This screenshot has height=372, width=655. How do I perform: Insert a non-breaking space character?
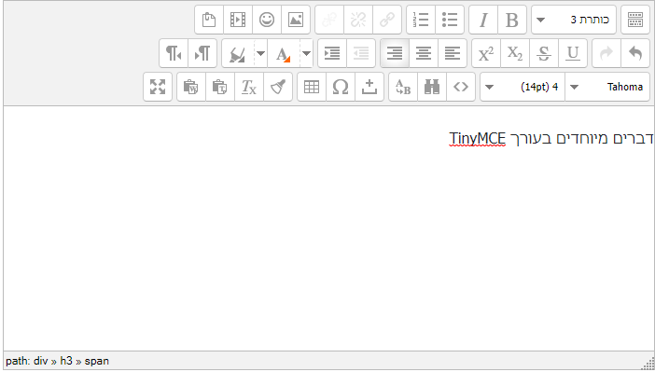click(x=369, y=87)
